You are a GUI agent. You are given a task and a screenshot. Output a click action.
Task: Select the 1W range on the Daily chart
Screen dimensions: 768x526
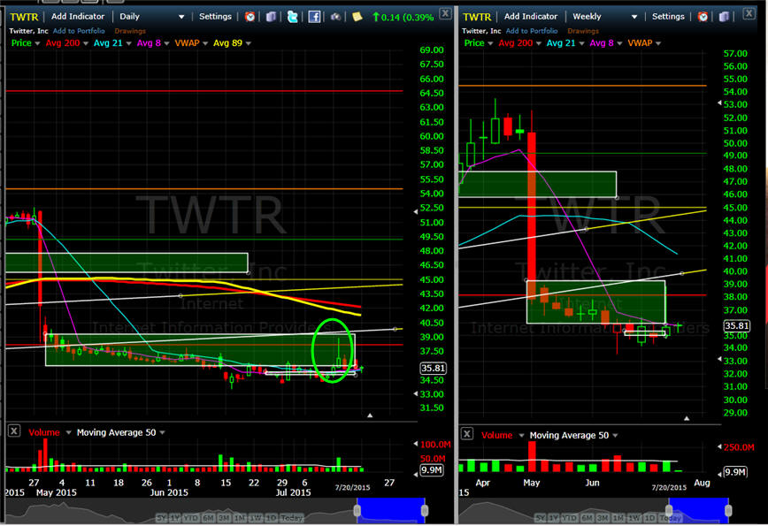[256, 518]
